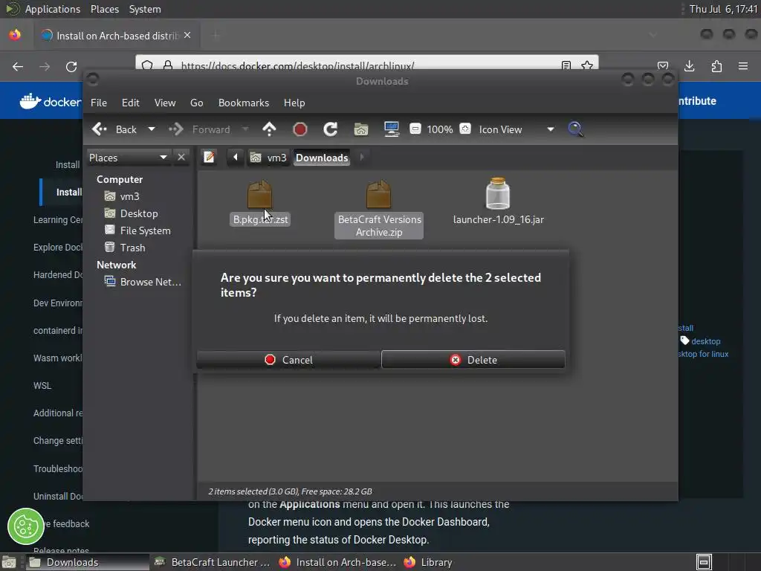Open the Icon View mode dropdown
761x571 pixels.
click(x=517, y=129)
